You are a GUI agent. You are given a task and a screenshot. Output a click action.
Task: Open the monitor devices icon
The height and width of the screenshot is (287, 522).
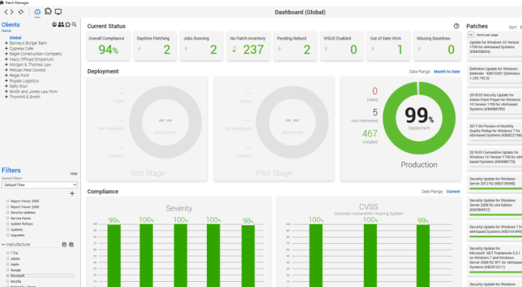58,12
